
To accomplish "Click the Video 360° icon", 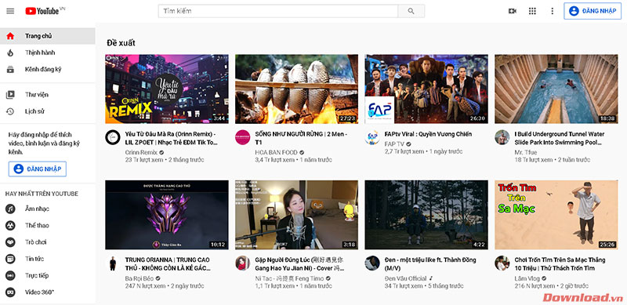I will coord(10,292).
